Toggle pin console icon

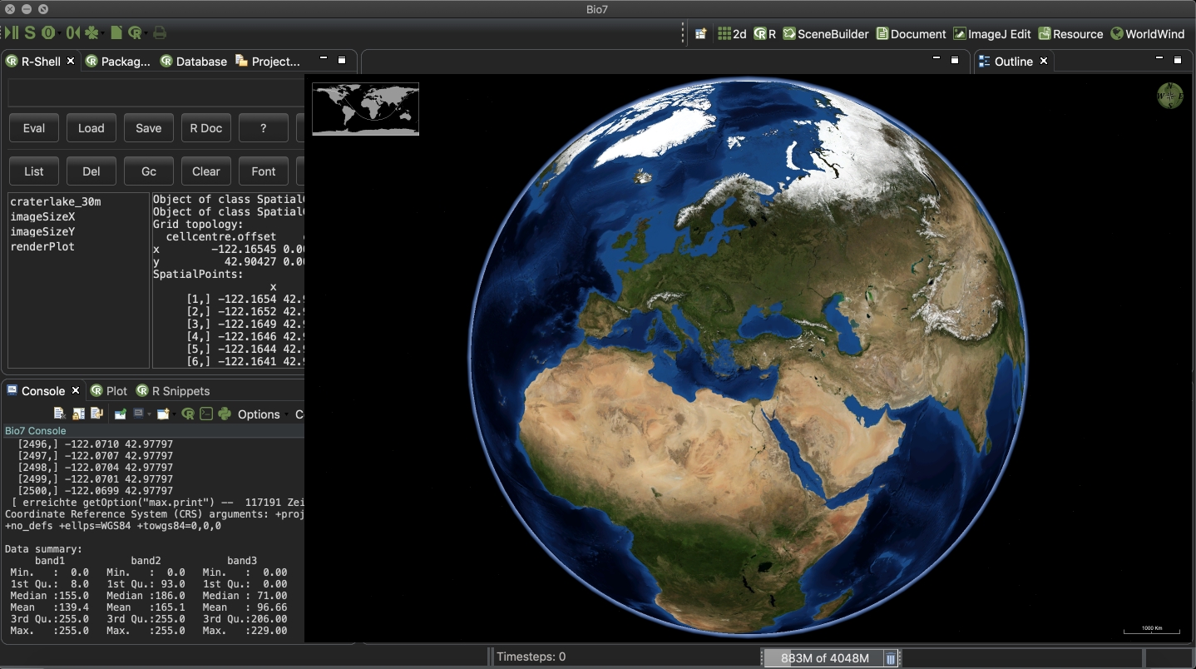121,414
